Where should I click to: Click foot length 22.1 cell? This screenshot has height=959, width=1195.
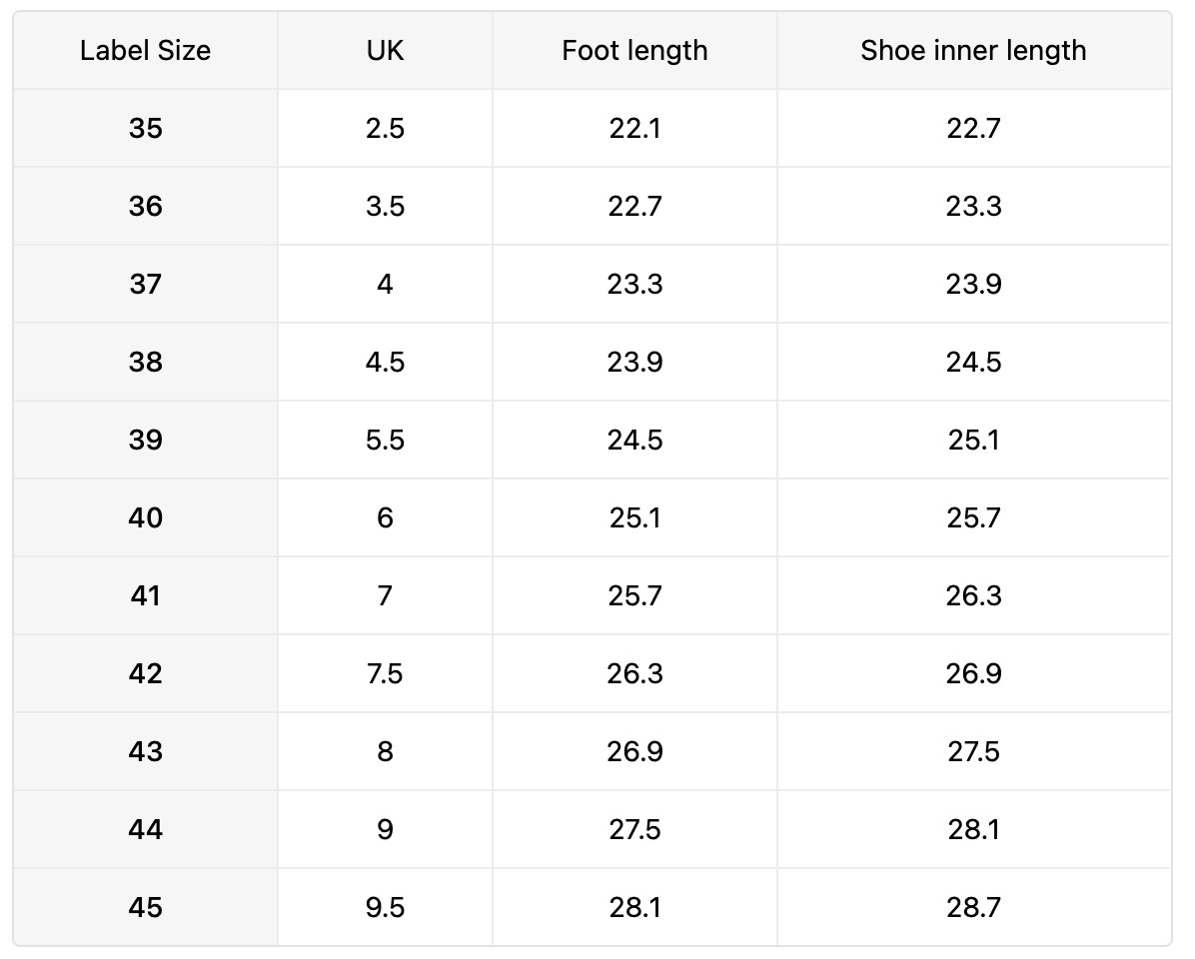click(634, 128)
